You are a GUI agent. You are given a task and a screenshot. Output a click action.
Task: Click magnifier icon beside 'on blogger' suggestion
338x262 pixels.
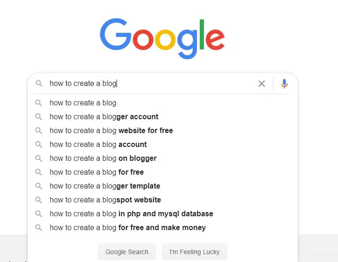pos(39,158)
